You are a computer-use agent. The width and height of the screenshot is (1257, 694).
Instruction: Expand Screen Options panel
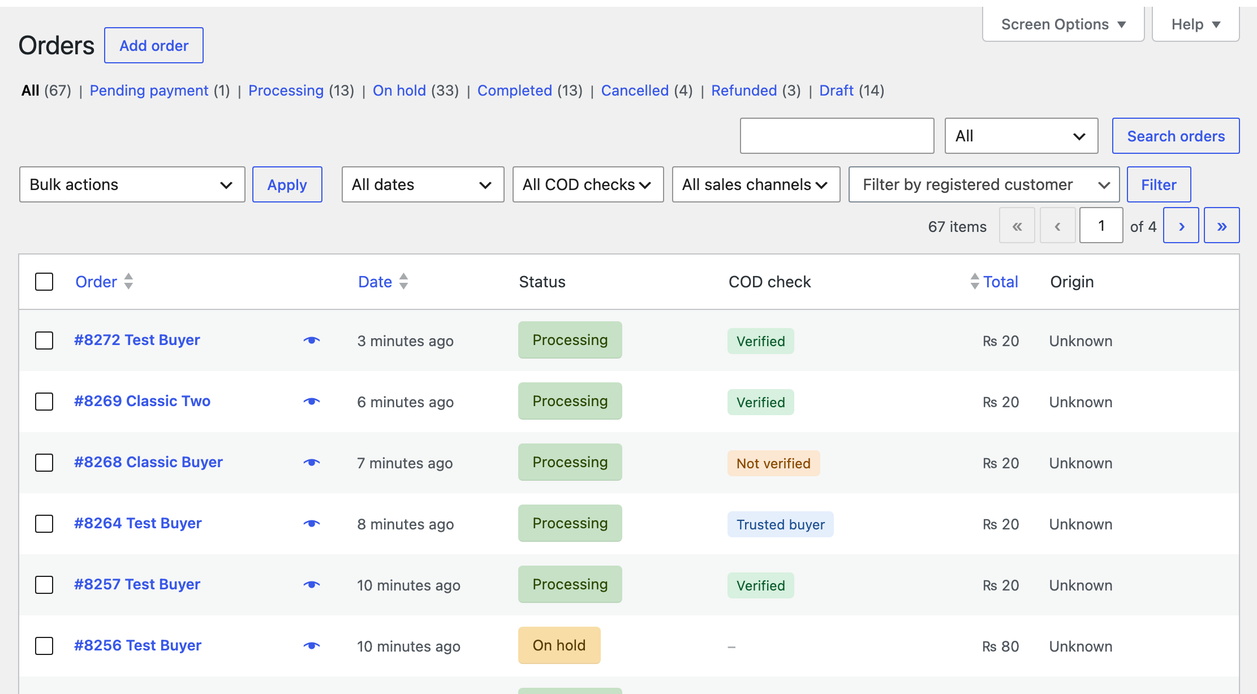click(1064, 24)
